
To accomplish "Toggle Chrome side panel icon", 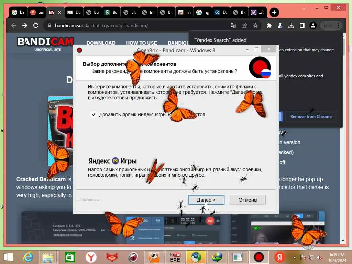I will pos(302,25).
